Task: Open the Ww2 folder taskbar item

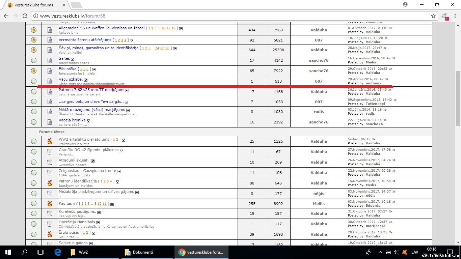Action: coord(79,252)
